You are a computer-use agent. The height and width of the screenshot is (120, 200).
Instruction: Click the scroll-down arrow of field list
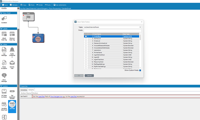pos(140,68)
